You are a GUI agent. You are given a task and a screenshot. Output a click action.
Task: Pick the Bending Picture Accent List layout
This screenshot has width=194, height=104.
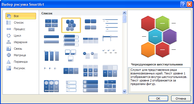(x=71, y=56)
